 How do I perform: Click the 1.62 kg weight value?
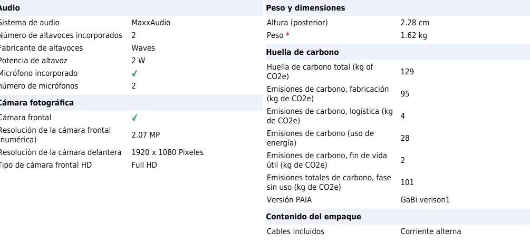point(413,35)
